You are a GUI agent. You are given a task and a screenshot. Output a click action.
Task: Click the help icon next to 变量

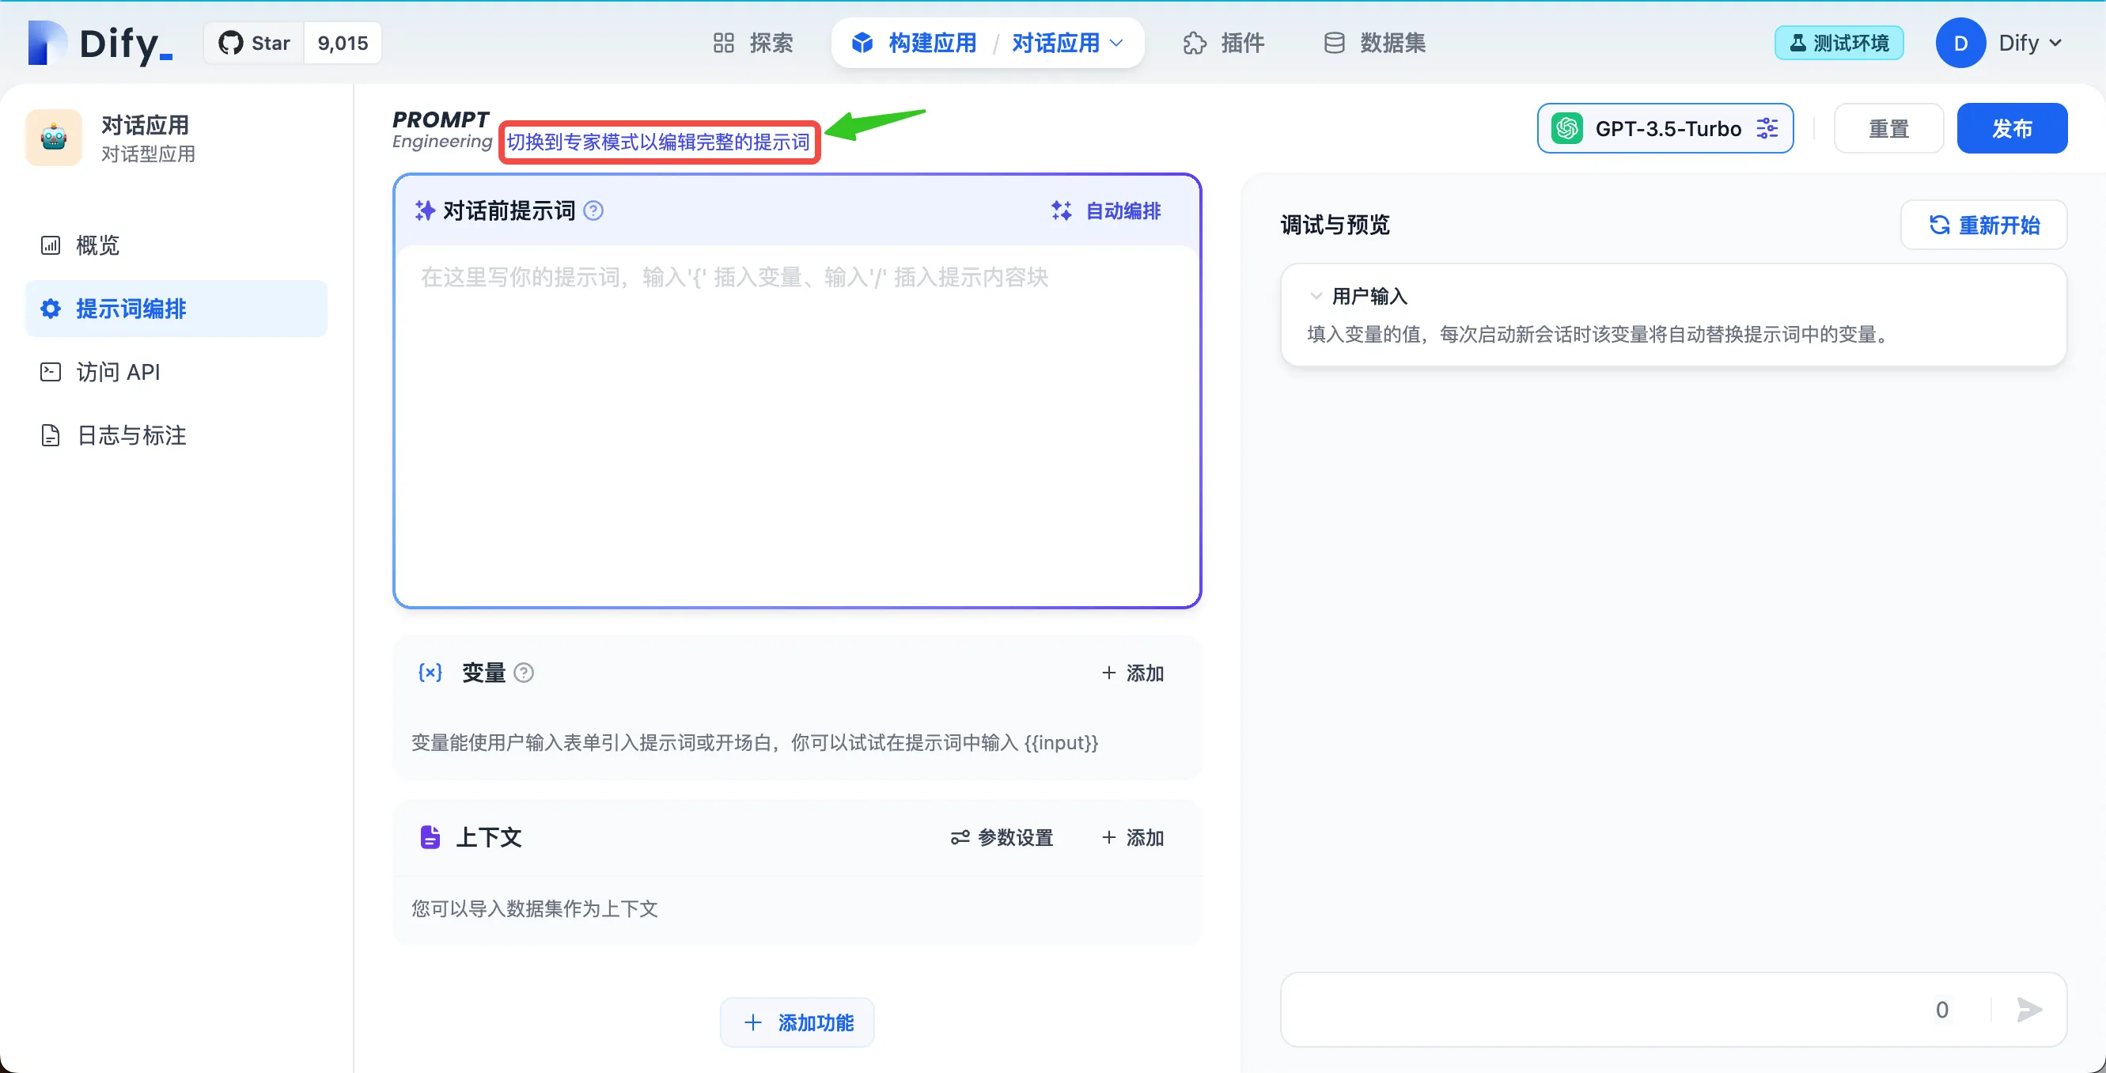pyautogui.click(x=524, y=673)
